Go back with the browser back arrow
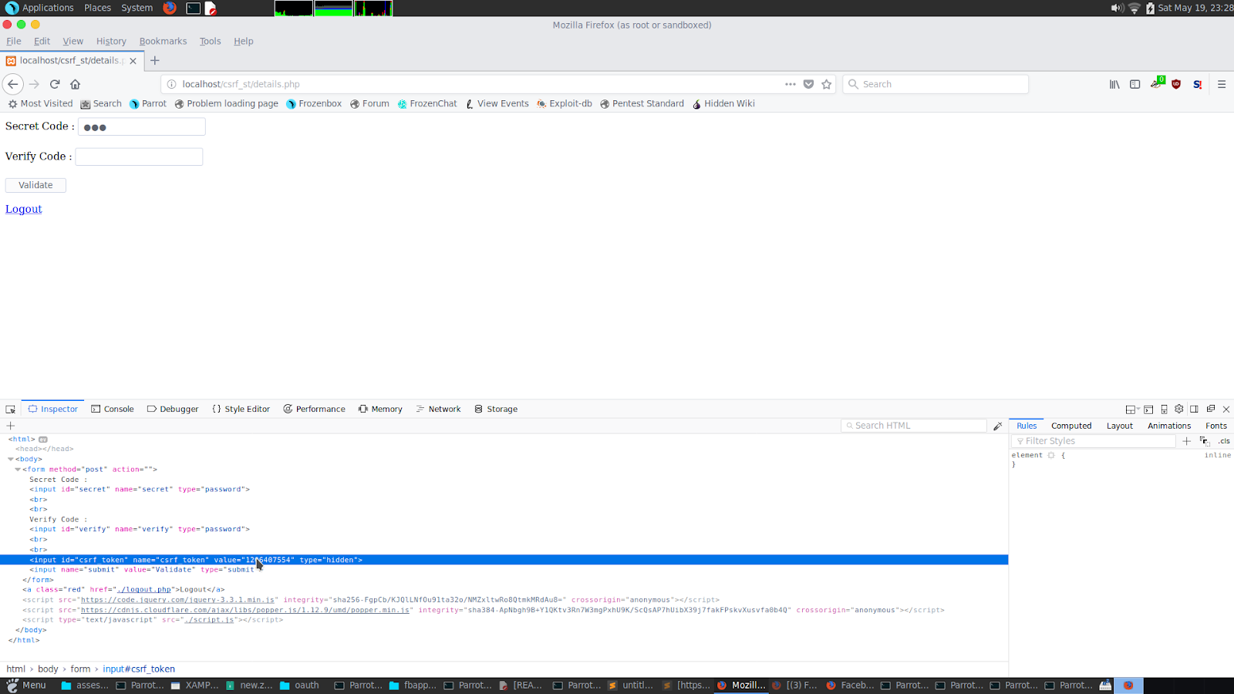 click(12, 84)
